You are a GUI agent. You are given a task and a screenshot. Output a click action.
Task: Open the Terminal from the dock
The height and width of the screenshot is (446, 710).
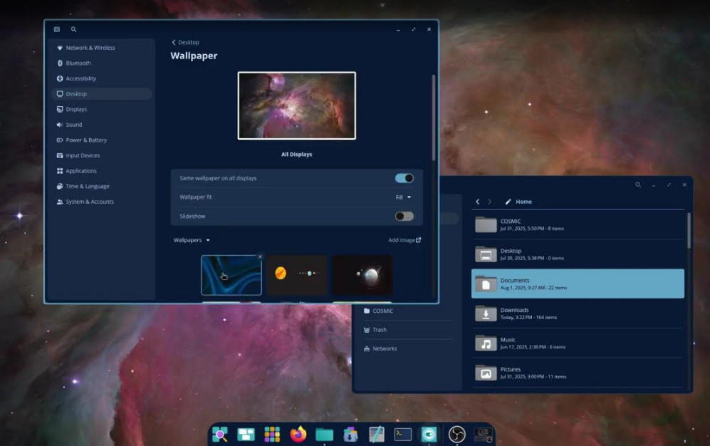[403, 434]
